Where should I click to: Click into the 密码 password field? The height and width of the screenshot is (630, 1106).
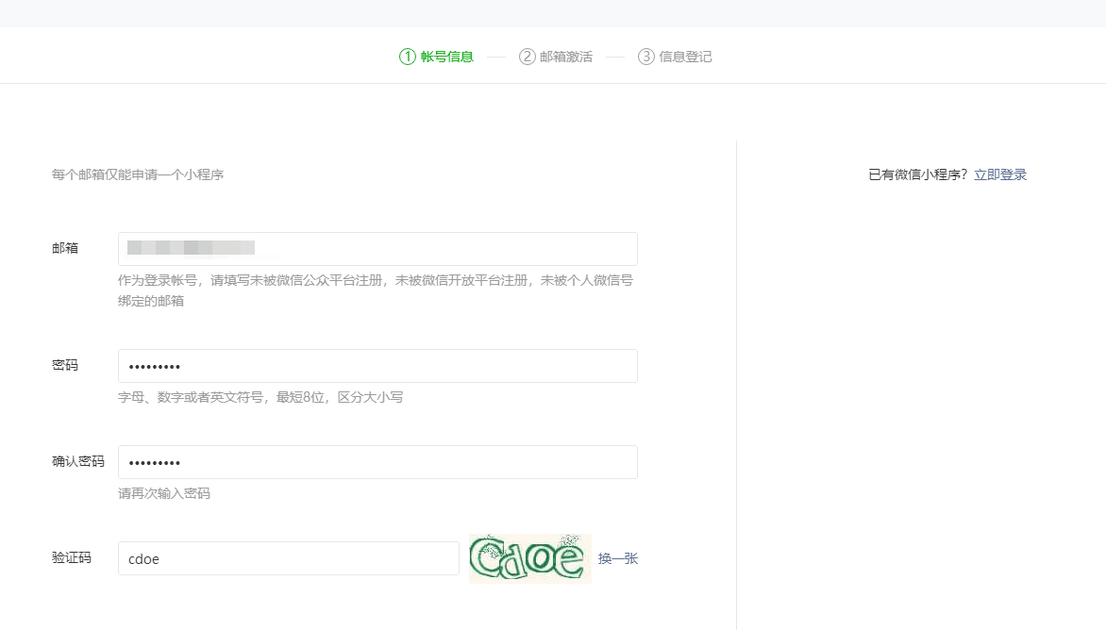[x=377, y=366]
